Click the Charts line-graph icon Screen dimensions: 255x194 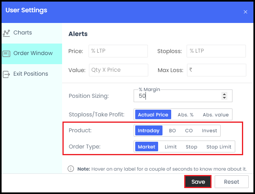point(6,33)
